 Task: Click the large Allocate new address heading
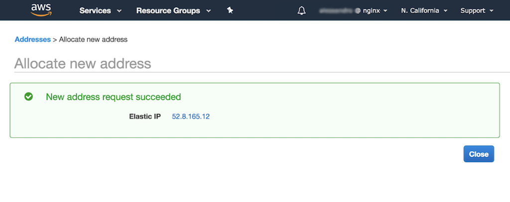83,64
